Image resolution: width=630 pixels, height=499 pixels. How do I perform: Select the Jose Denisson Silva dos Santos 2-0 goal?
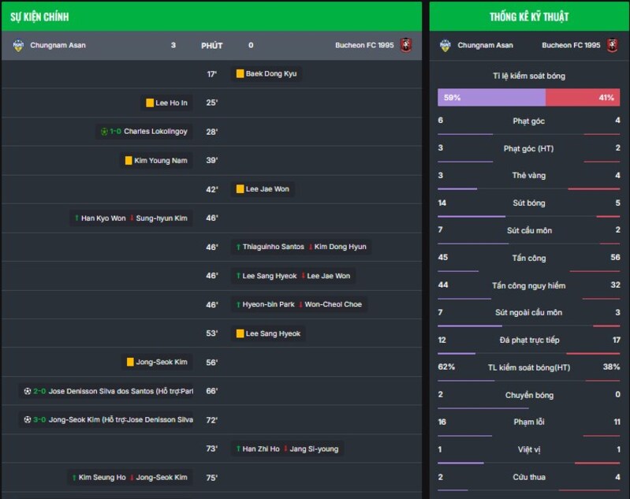tap(107, 391)
